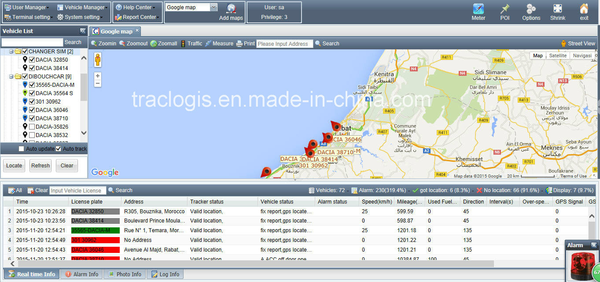Search the vehicle list
The height and width of the screenshot is (282, 600).
click(73, 42)
